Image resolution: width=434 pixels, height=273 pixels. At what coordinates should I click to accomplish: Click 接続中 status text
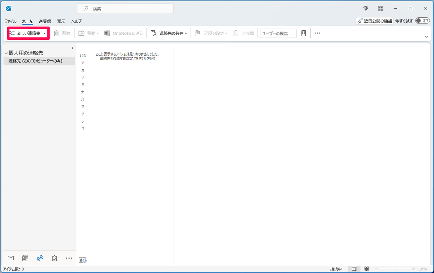click(x=336, y=269)
